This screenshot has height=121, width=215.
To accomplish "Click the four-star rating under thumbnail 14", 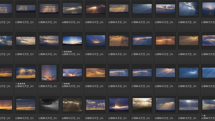I will (x=68, y=52).
